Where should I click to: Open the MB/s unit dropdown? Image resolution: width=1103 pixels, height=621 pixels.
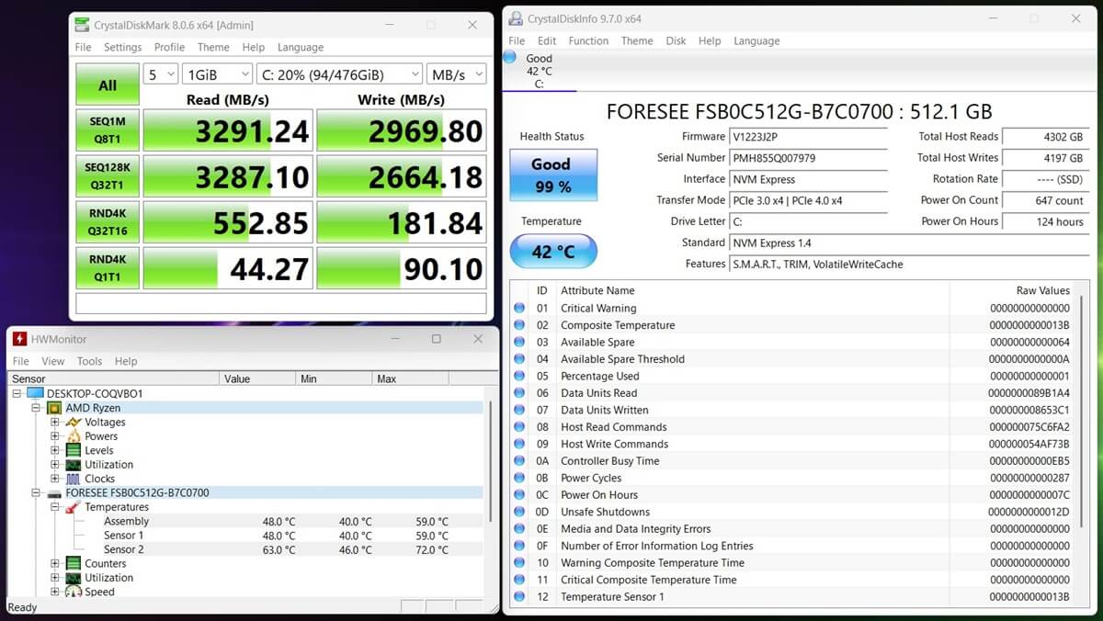point(456,74)
